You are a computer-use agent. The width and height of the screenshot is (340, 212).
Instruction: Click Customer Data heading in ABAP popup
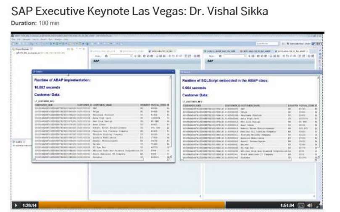[47, 95]
